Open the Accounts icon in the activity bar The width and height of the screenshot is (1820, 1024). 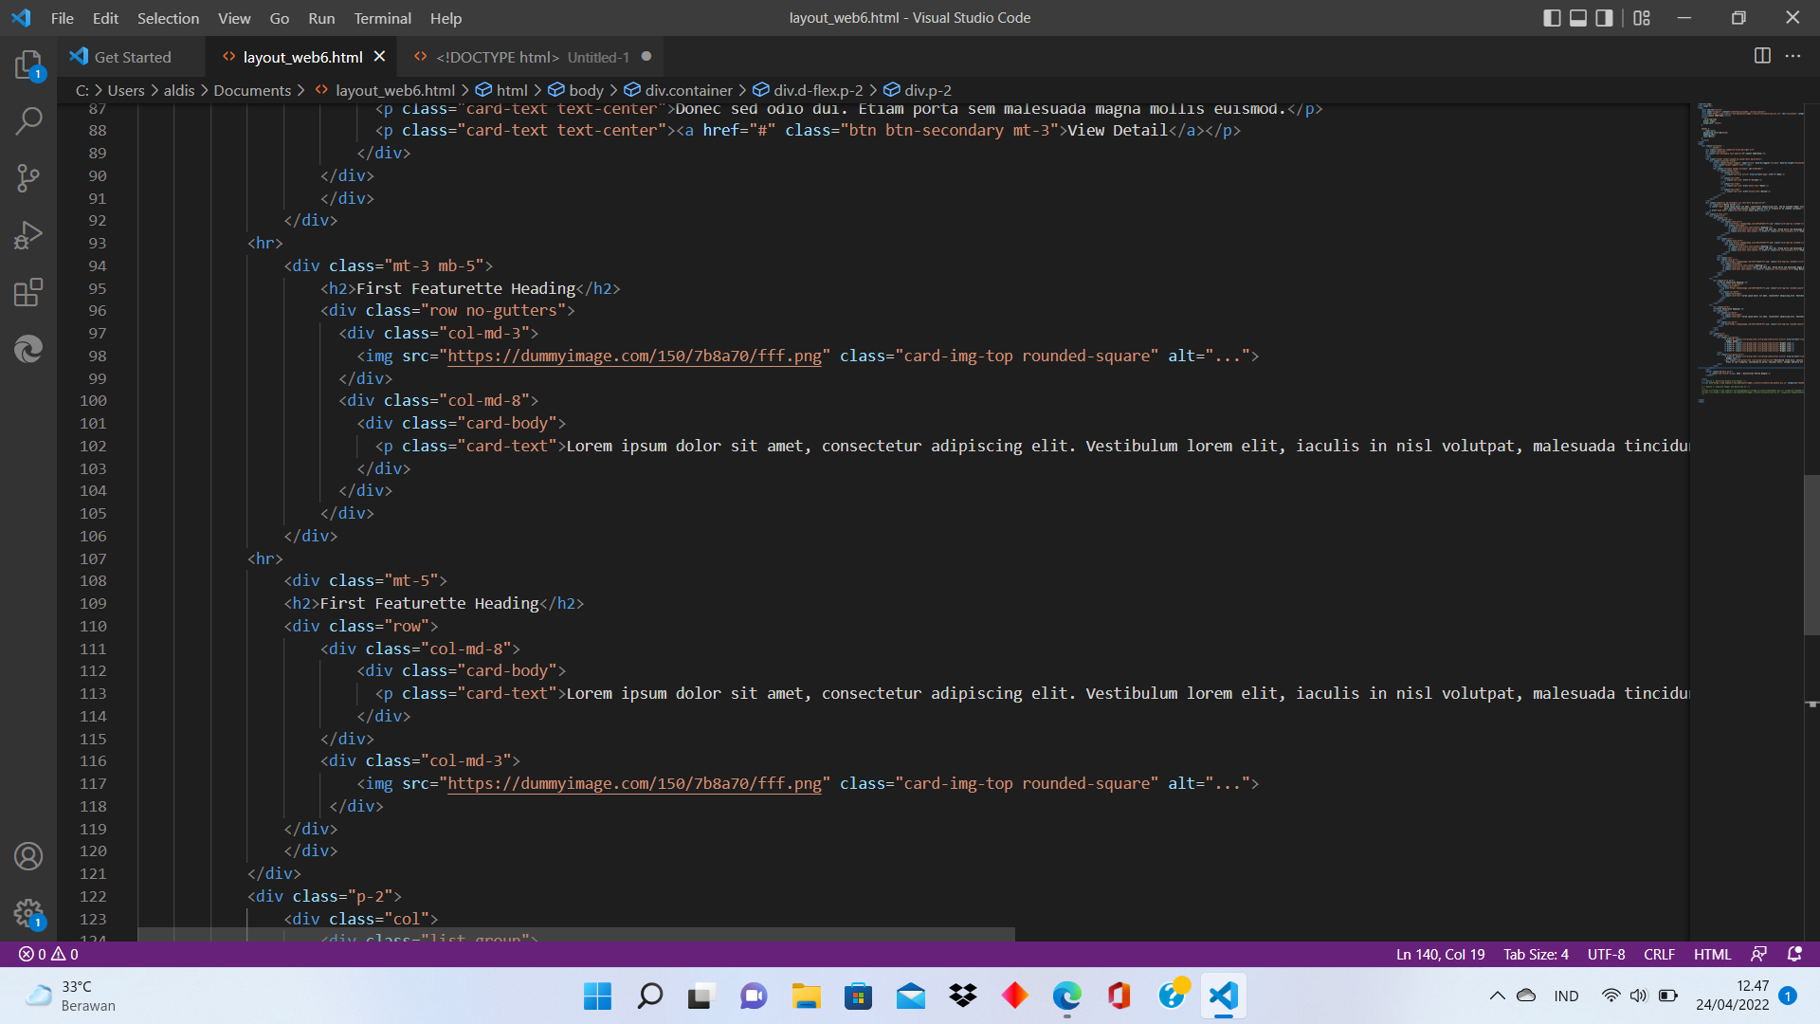[x=28, y=856]
